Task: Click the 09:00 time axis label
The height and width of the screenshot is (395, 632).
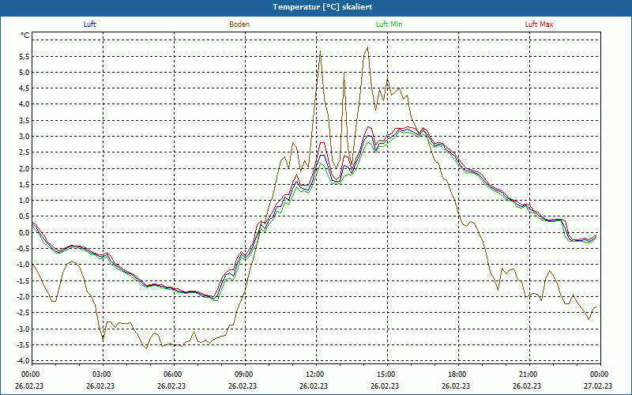Action: point(245,374)
